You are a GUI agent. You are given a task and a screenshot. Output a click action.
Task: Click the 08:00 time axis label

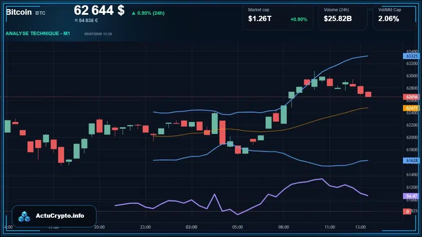283,227
